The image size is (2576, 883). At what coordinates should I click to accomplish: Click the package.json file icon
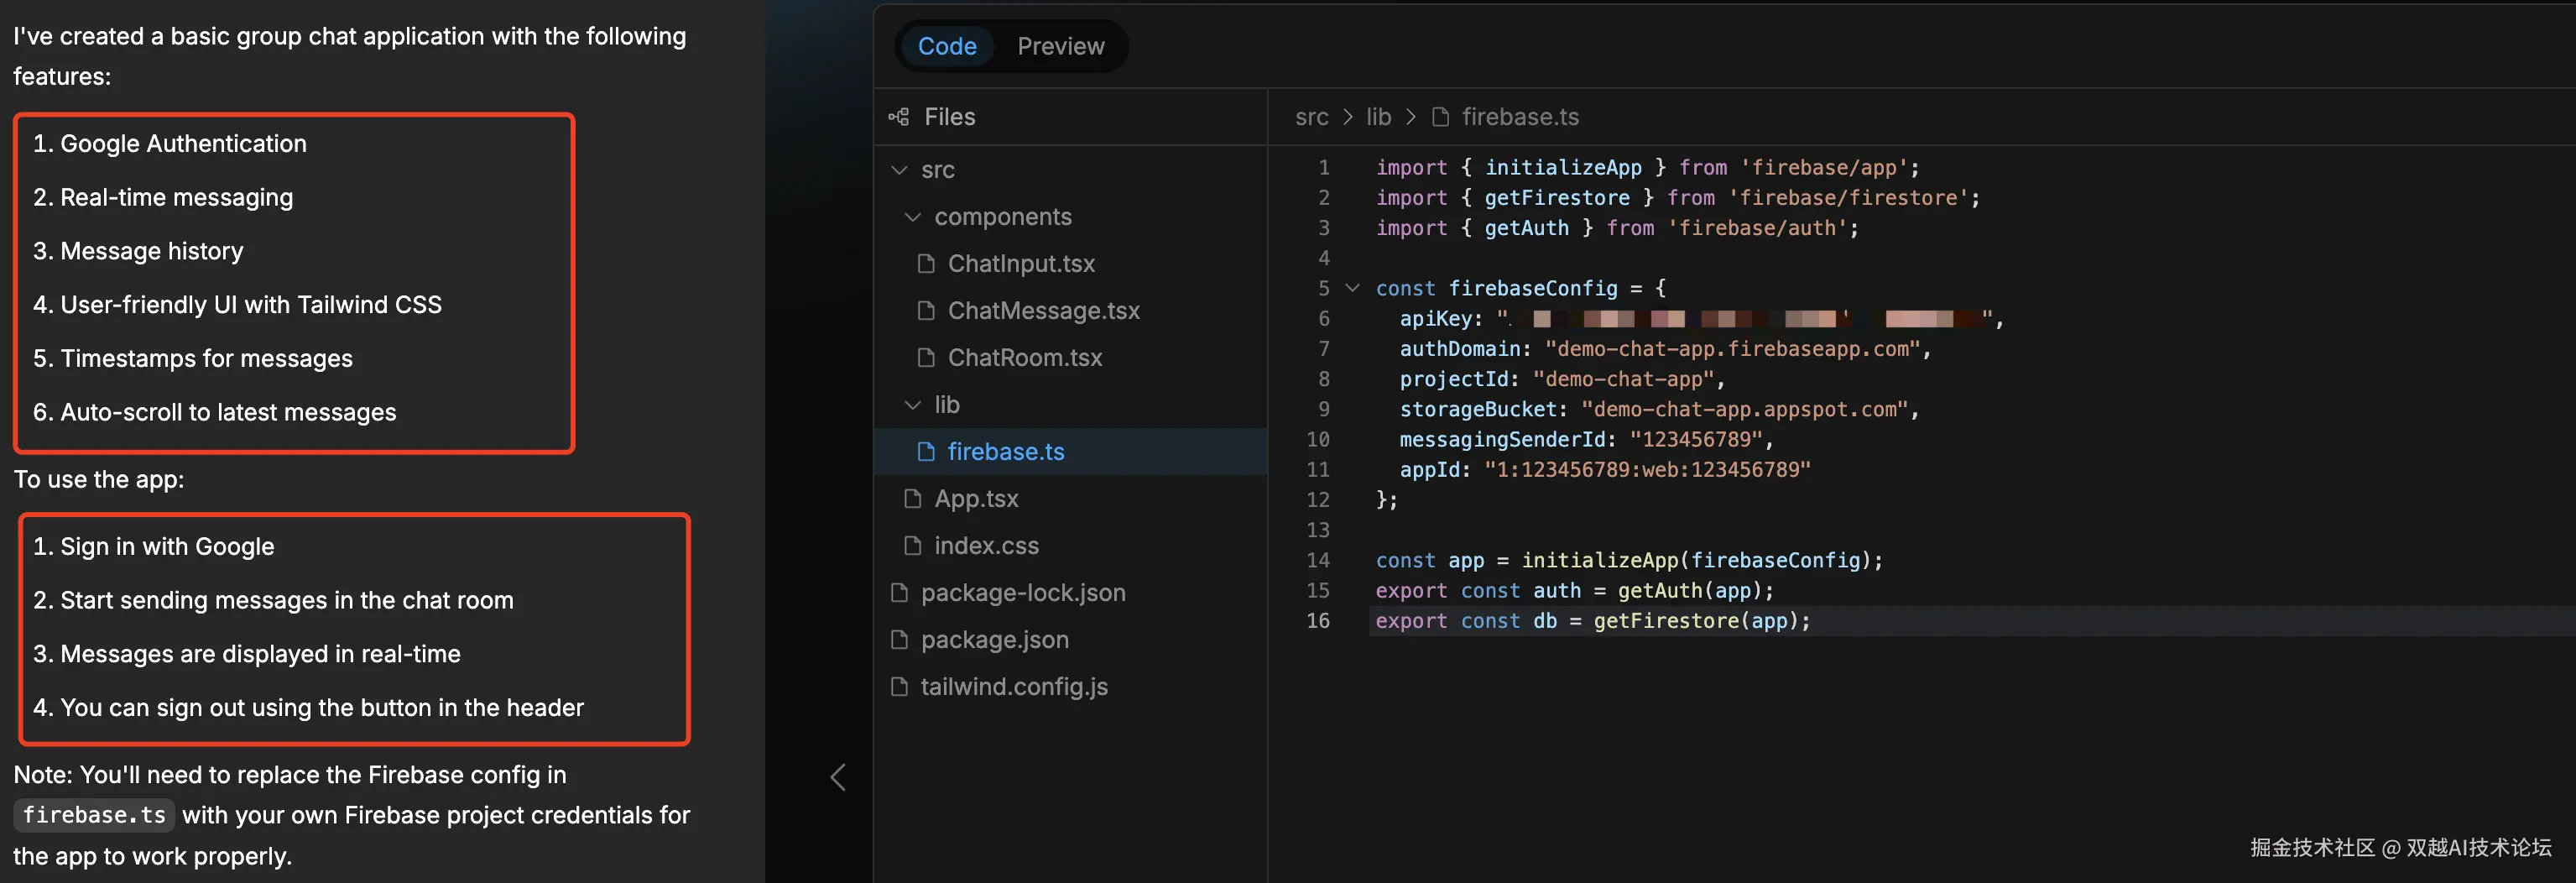coord(899,640)
